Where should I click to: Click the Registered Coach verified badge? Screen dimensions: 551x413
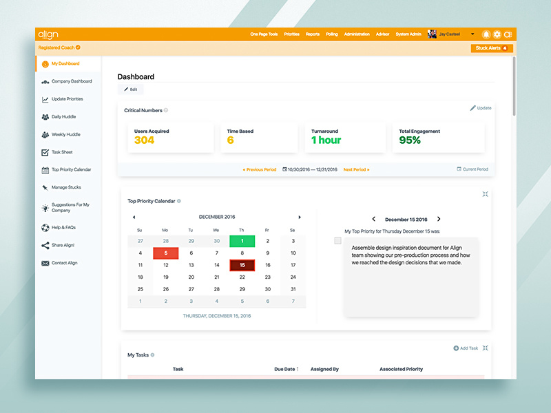click(x=78, y=47)
